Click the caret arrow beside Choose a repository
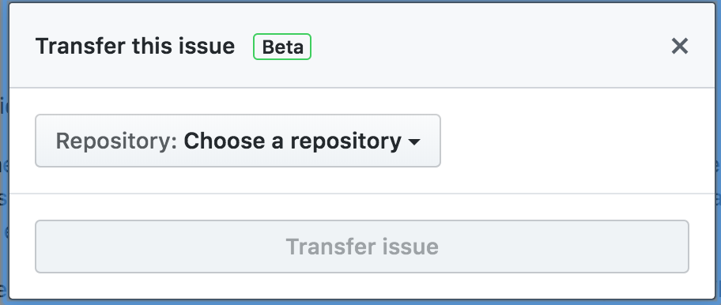The image size is (721, 305). click(413, 142)
